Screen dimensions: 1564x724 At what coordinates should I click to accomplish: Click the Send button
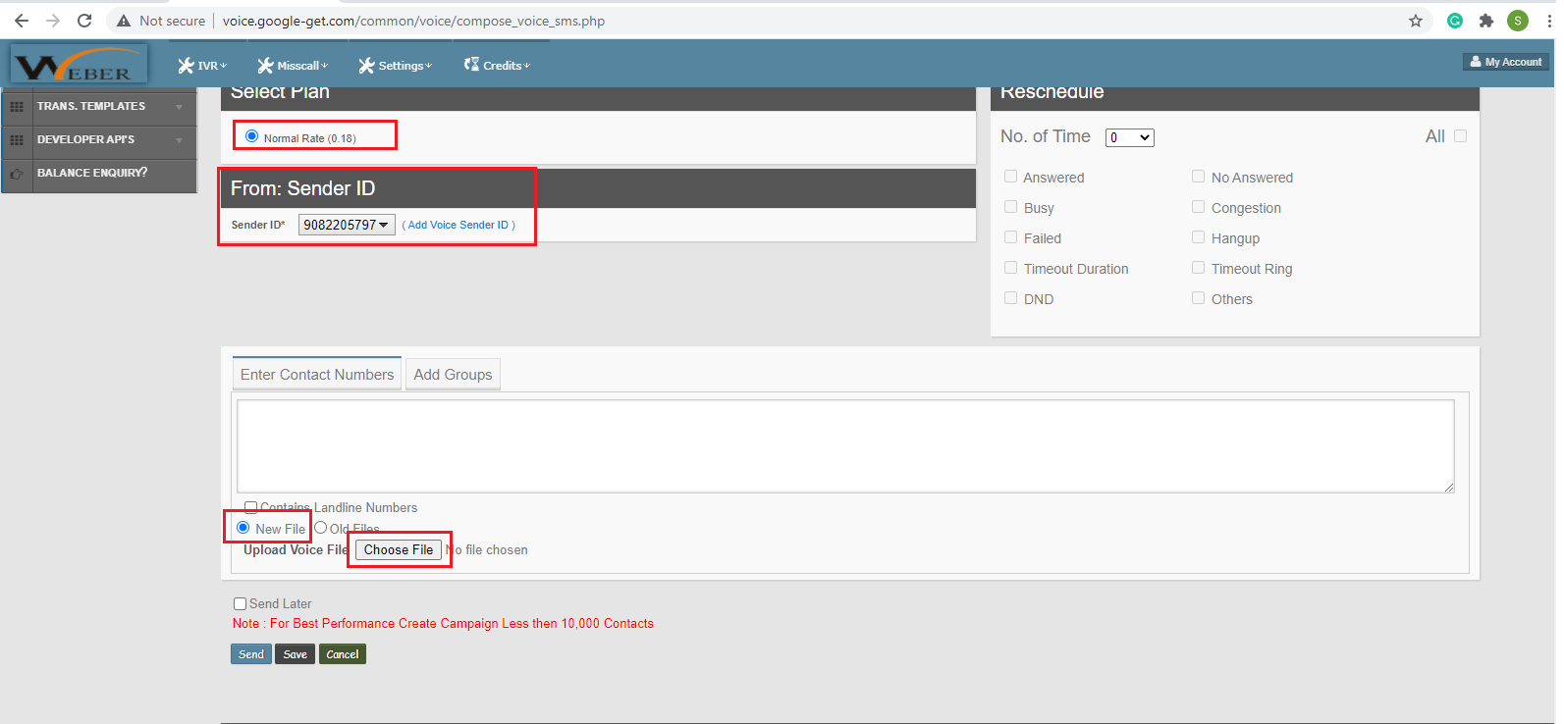(x=251, y=654)
